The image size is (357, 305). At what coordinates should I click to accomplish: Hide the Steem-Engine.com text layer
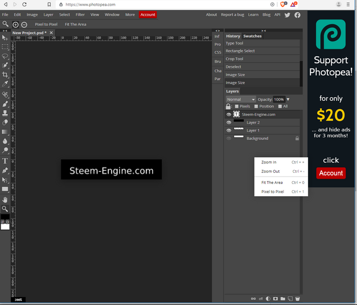[229, 114]
